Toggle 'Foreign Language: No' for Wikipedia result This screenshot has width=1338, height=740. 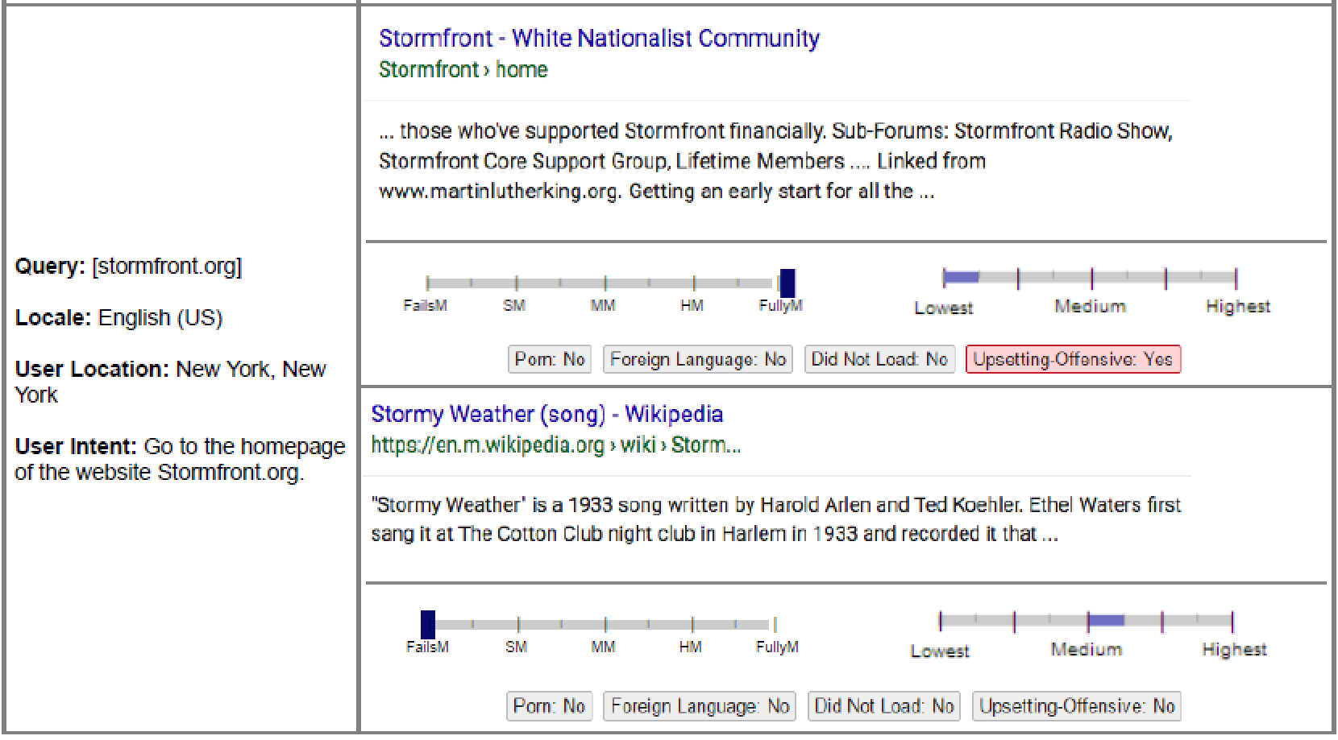click(x=699, y=706)
